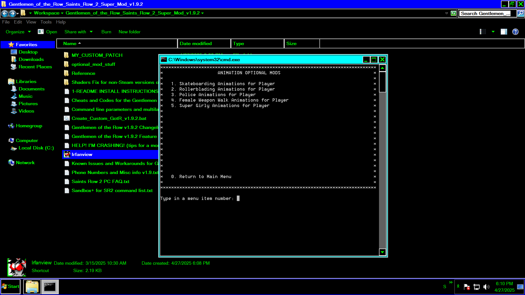525x295 pixels.
Task: Select the Cheats and Codes file icon
Action: point(67,100)
